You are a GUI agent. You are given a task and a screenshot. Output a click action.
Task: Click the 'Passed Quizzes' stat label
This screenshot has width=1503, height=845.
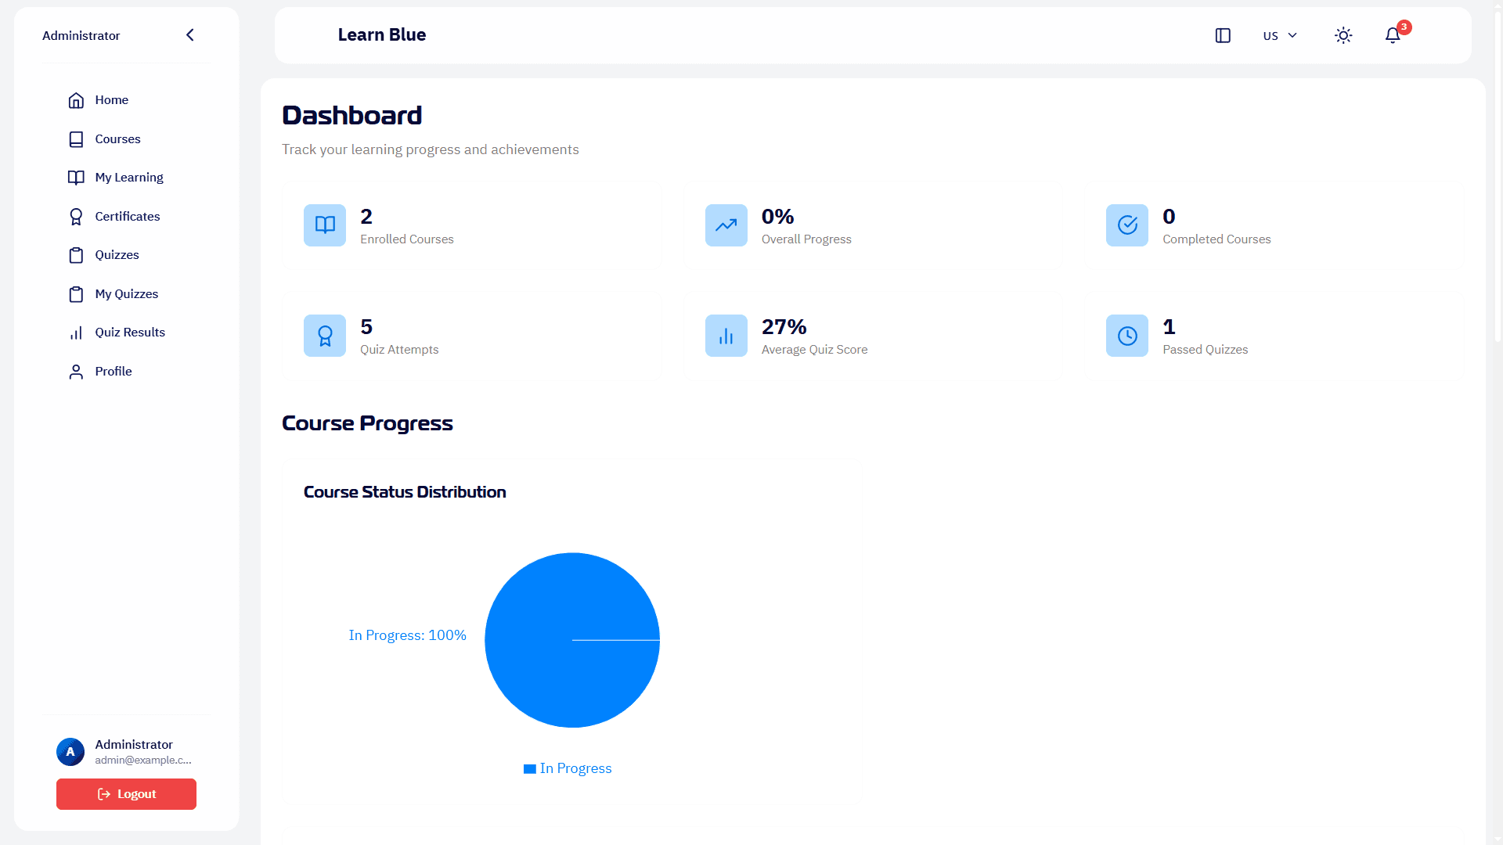click(x=1205, y=350)
